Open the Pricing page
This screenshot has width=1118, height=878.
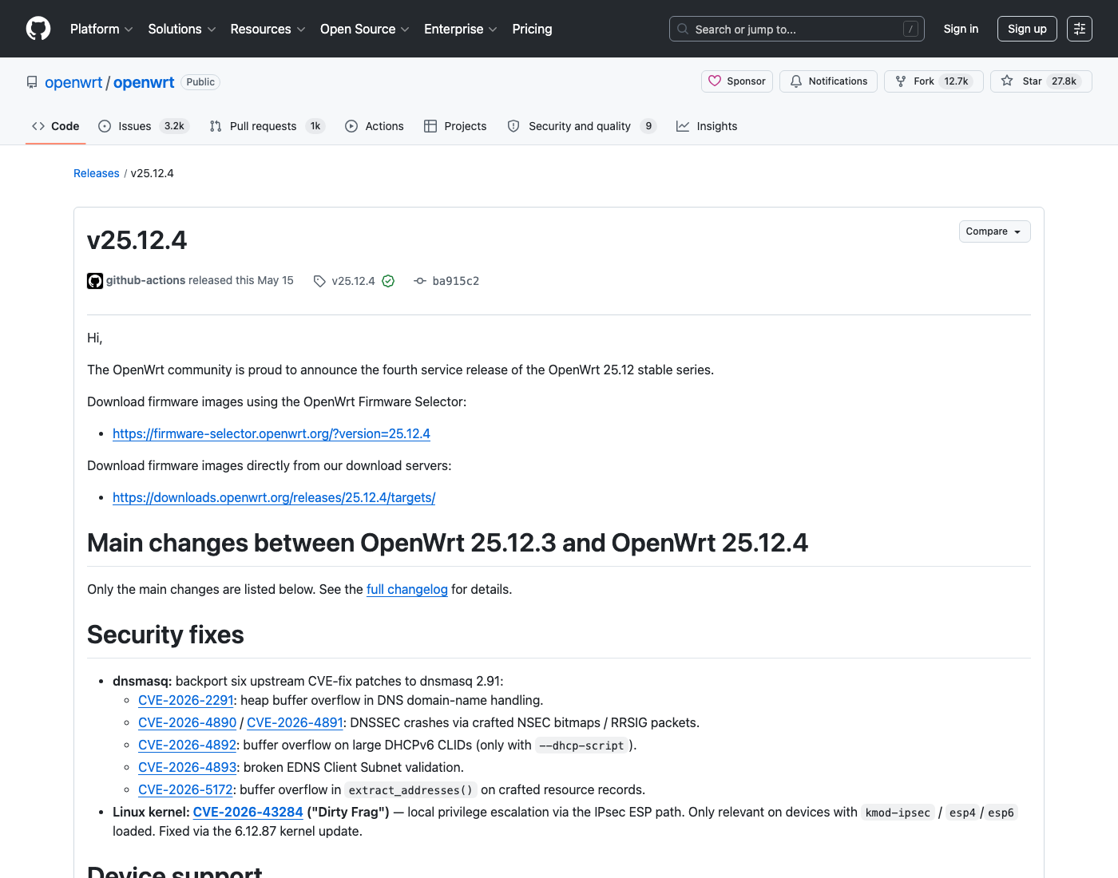point(532,29)
